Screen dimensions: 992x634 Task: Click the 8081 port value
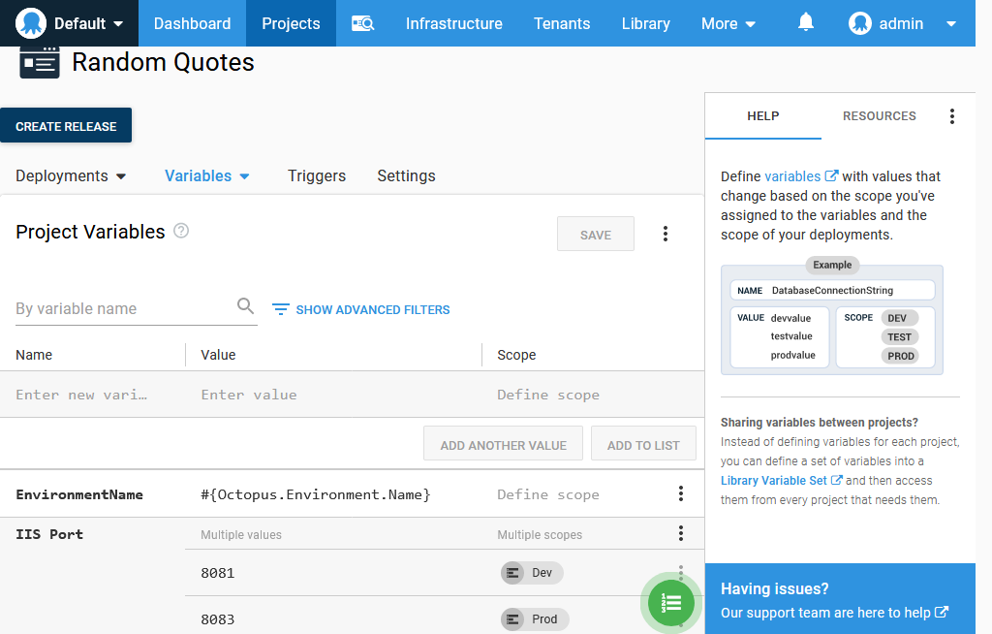point(218,573)
